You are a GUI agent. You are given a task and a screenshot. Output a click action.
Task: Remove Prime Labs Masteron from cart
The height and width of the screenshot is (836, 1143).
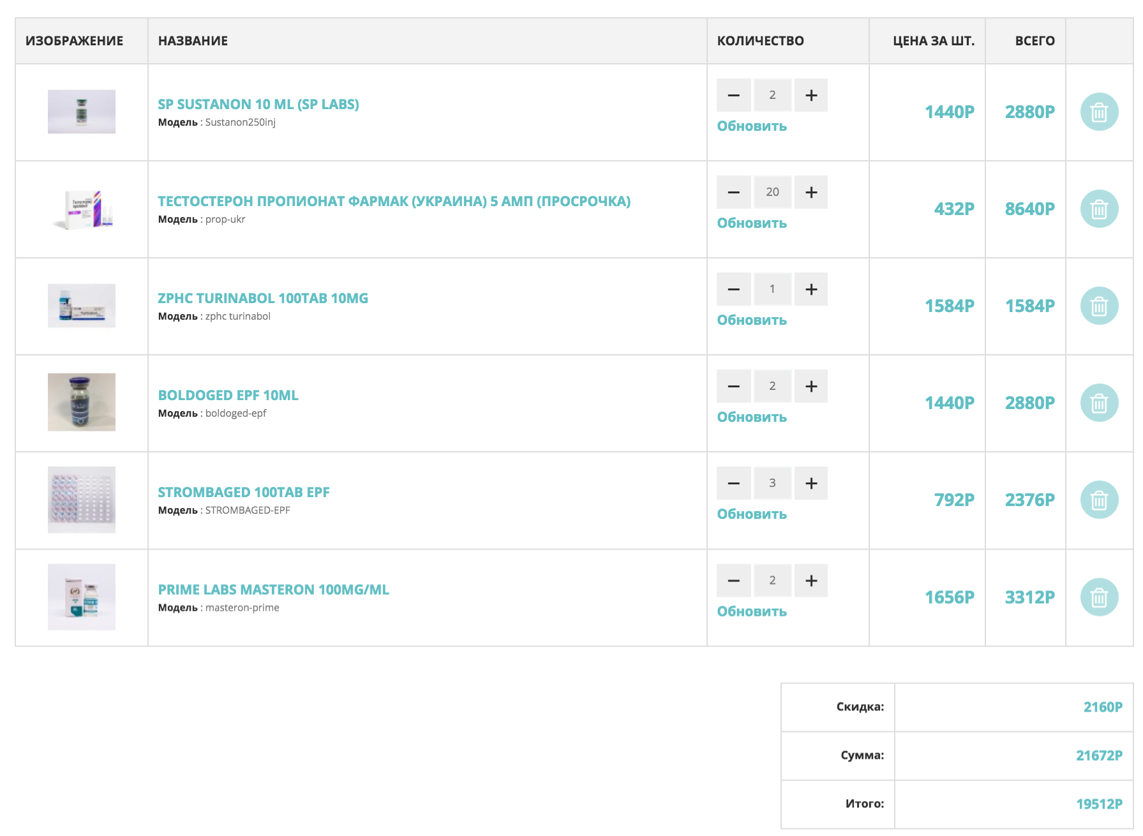[x=1098, y=597]
